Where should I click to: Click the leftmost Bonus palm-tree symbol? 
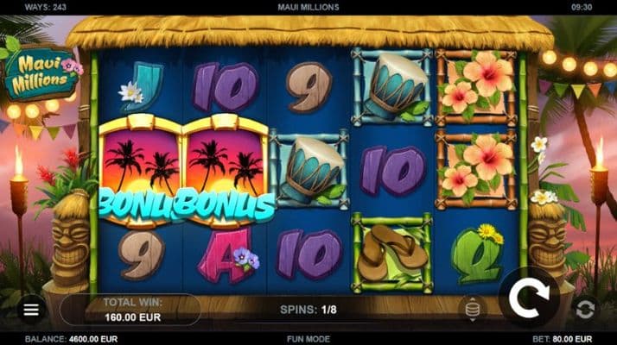pos(140,172)
